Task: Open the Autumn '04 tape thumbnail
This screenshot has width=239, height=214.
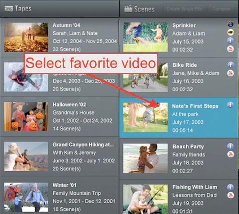Action: tap(26, 37)
